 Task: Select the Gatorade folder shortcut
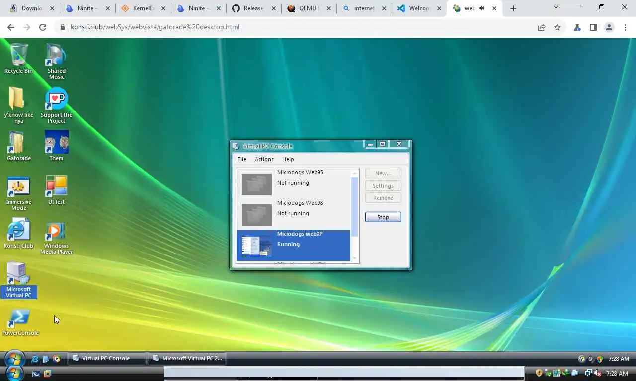coord(18,146)
